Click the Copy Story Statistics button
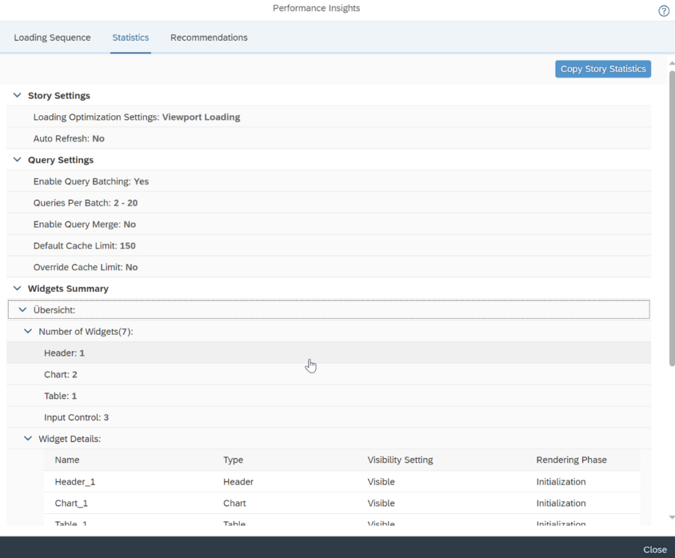 (x=602, y=69)
